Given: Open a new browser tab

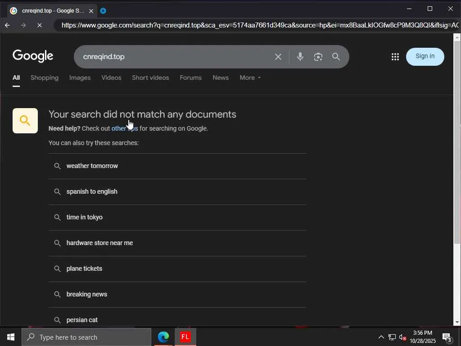Looking at the screenshot, I should tap(103, 11).
